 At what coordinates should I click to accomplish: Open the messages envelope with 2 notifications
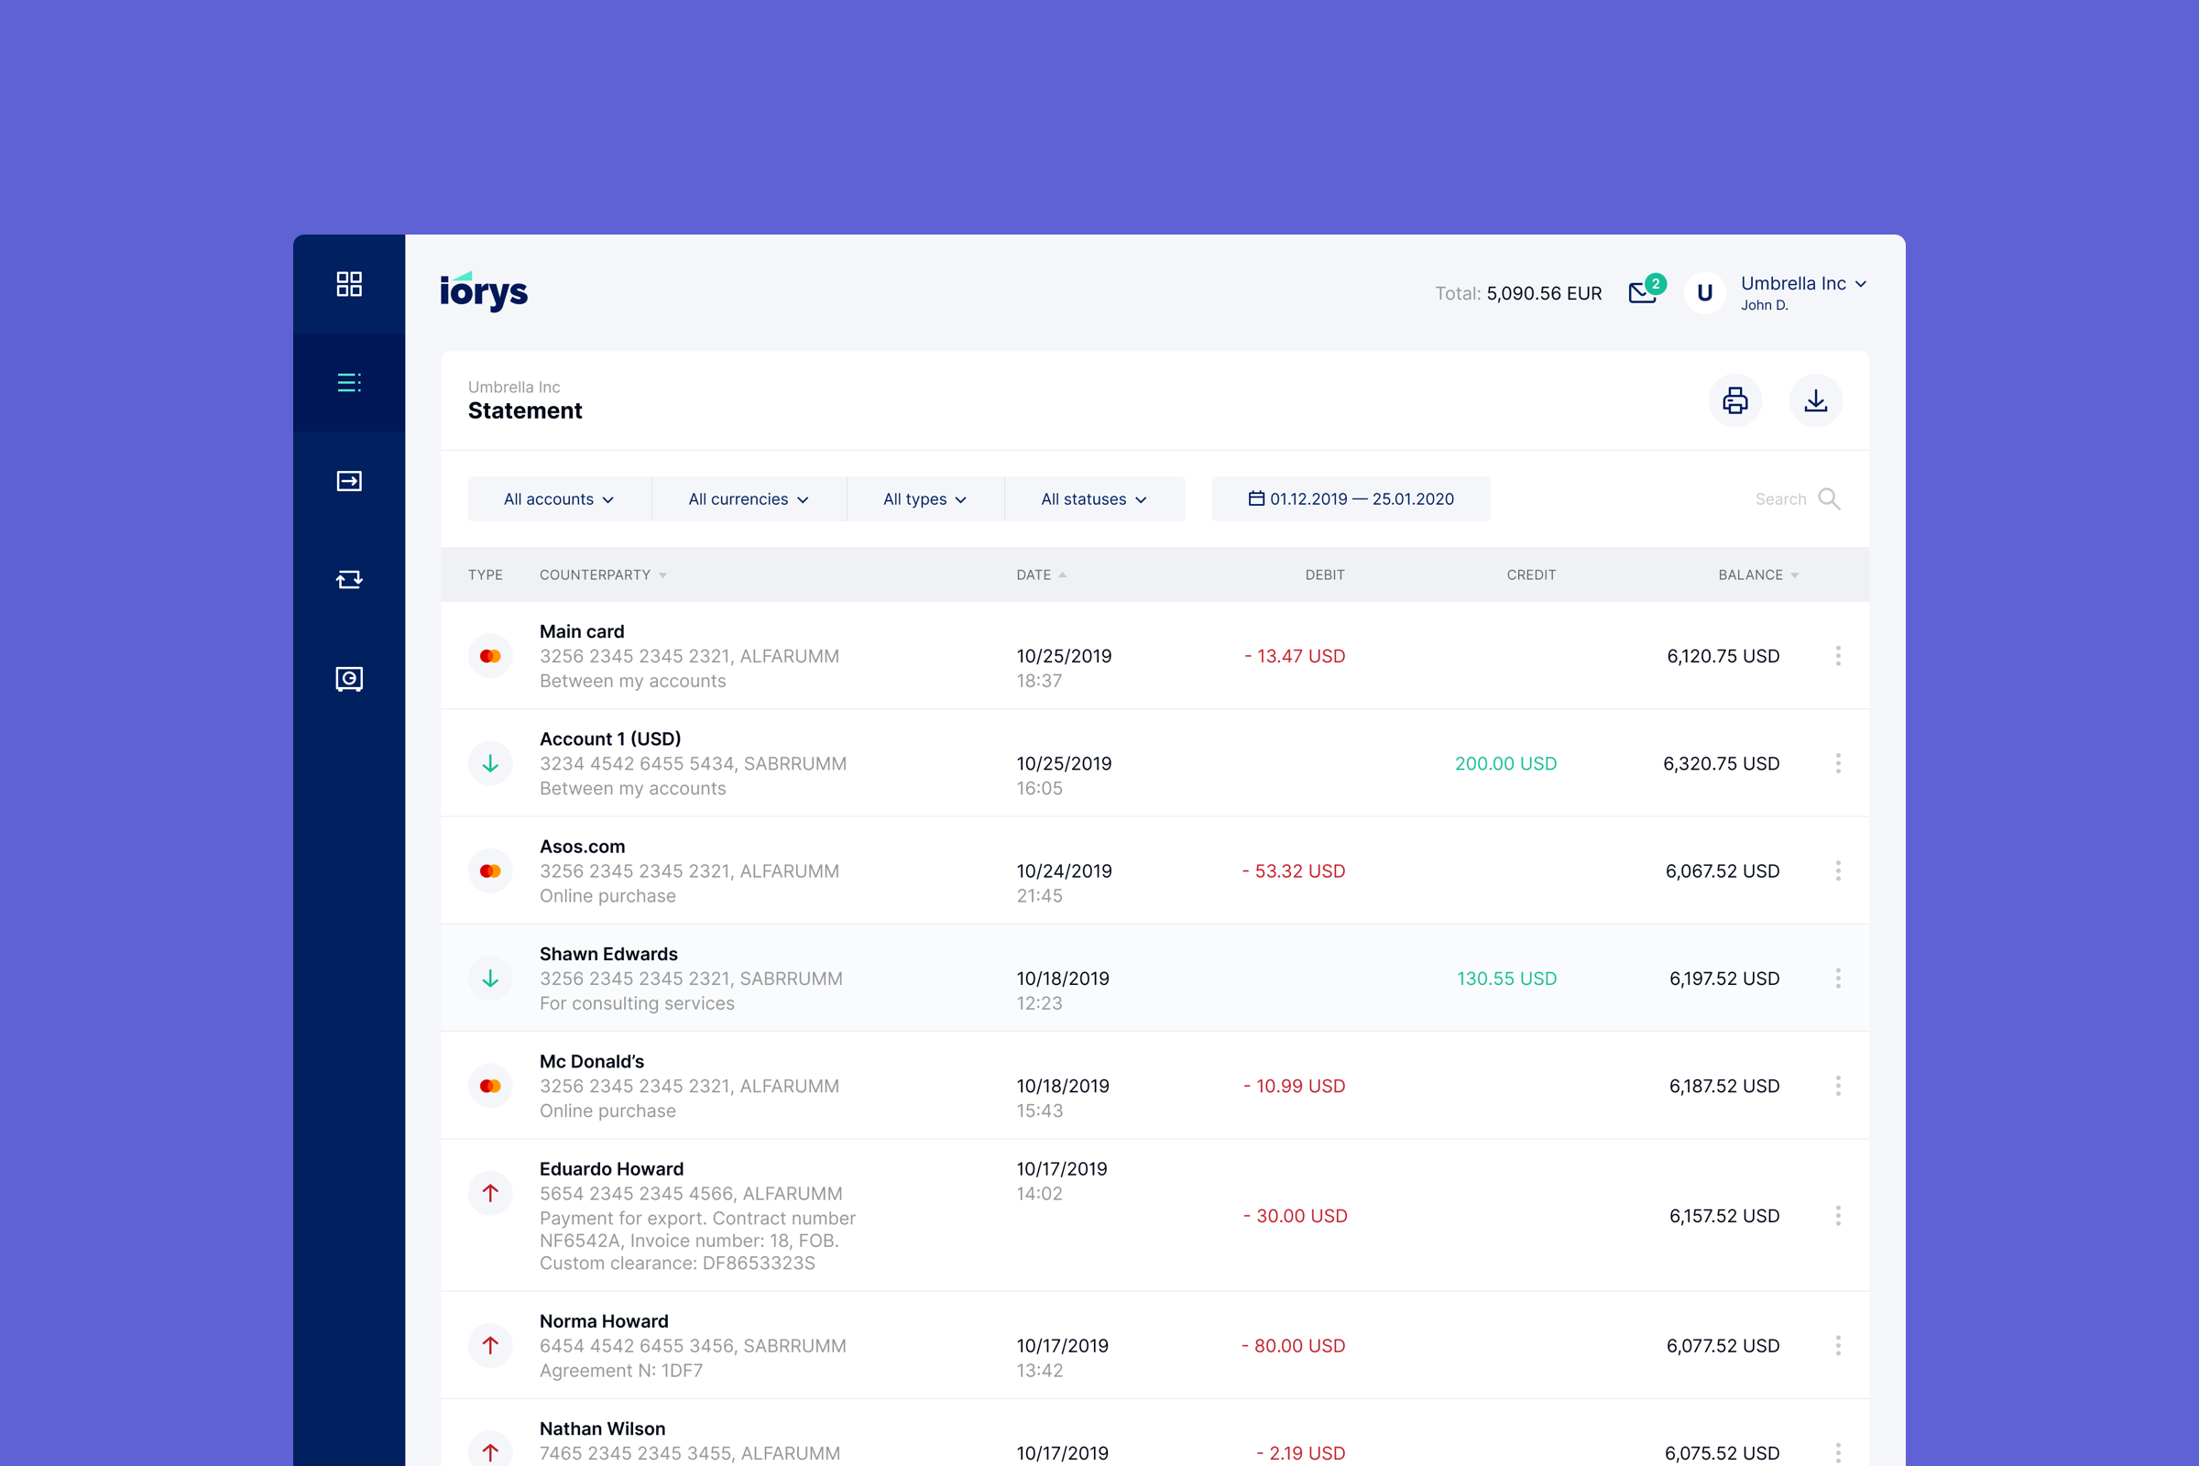coord(1646,289)
